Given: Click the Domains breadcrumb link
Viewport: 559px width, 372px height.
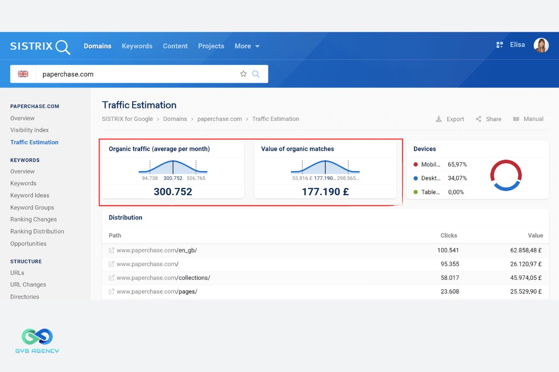Looking at the screenshot, I should (175, 119).
